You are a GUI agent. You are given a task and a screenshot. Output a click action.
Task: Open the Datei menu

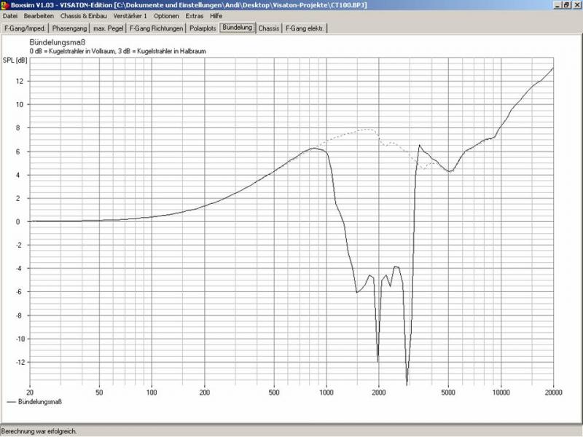coord(10,16)
